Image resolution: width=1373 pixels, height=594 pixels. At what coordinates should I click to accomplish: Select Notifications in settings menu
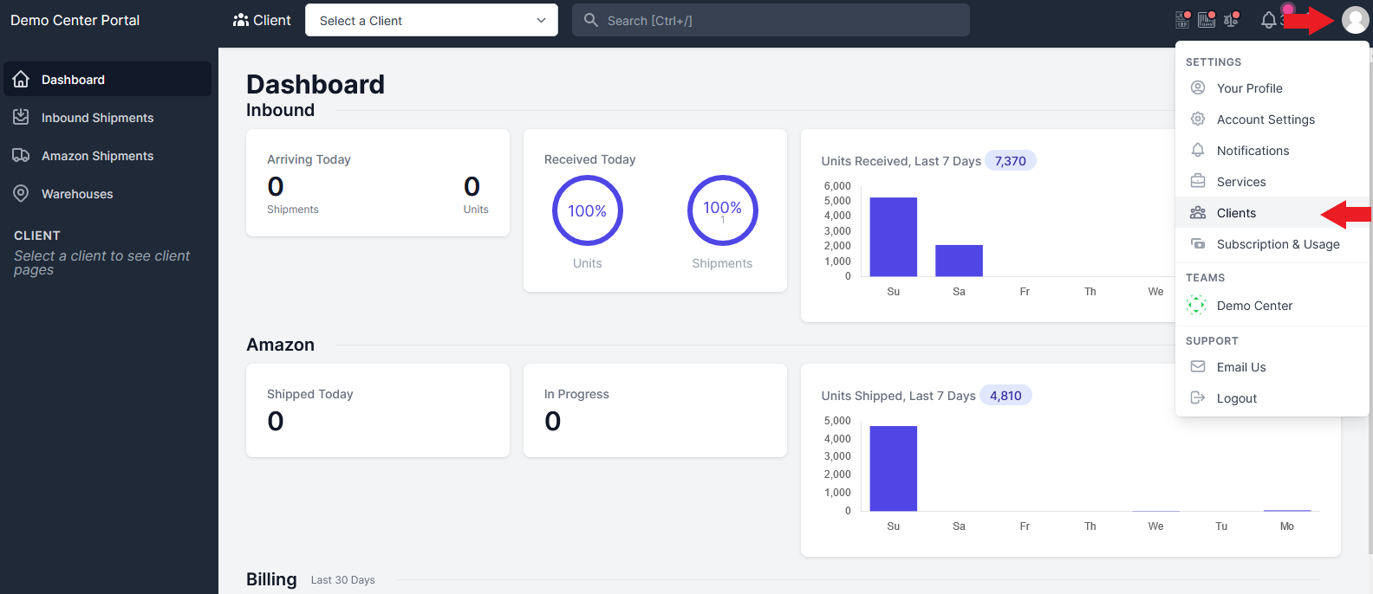(x=1271, y=150)
